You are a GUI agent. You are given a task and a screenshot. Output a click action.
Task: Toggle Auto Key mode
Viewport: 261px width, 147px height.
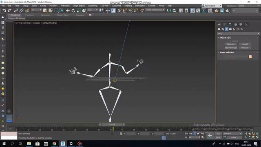[218, 134]
